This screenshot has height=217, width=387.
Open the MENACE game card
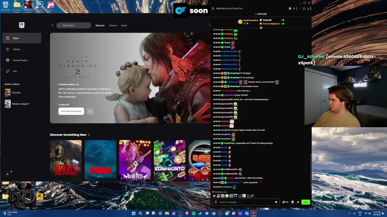pyautogui.click(x=66, y=160)
